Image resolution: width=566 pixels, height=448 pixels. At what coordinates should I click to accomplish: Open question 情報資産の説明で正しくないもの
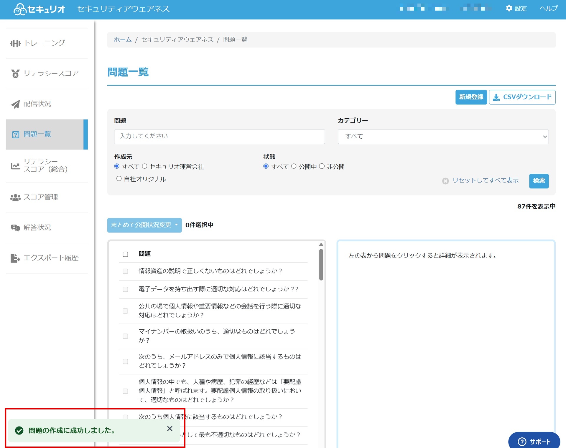tap(210, 271)
